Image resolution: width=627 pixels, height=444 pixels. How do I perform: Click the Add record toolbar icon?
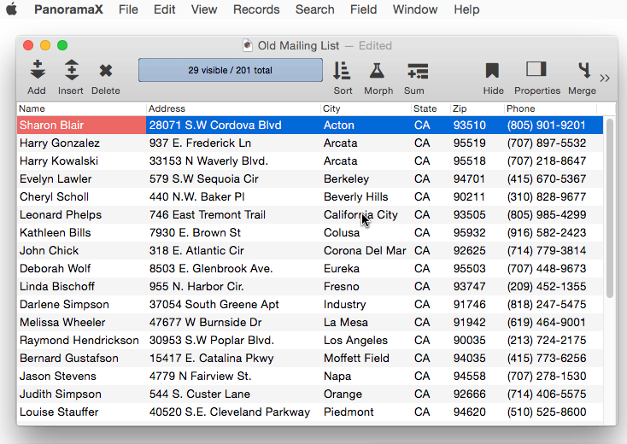coord(38,69)
